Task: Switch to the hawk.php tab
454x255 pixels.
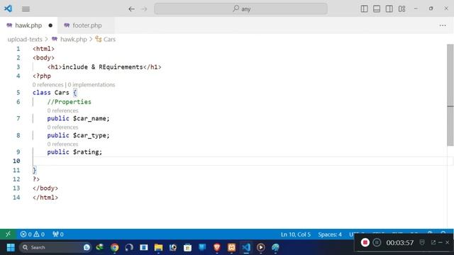Action: coord(28,25)
